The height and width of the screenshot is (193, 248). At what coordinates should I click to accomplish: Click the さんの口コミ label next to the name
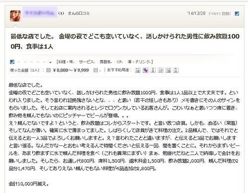tap(79, 13)
